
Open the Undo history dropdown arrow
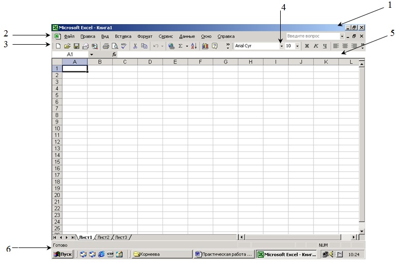click(162, 46)
